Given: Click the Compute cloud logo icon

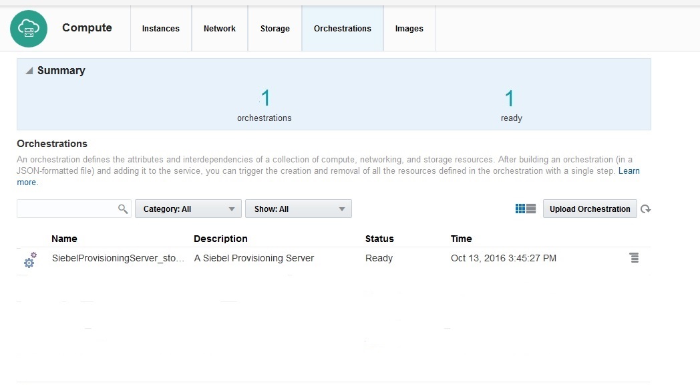Looking at the screenshot, I should [x=28, y=28].
